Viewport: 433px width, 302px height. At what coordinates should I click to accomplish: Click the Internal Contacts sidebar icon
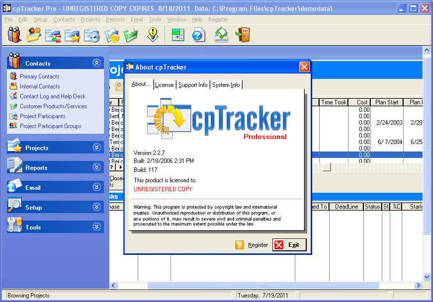point(13,86)
